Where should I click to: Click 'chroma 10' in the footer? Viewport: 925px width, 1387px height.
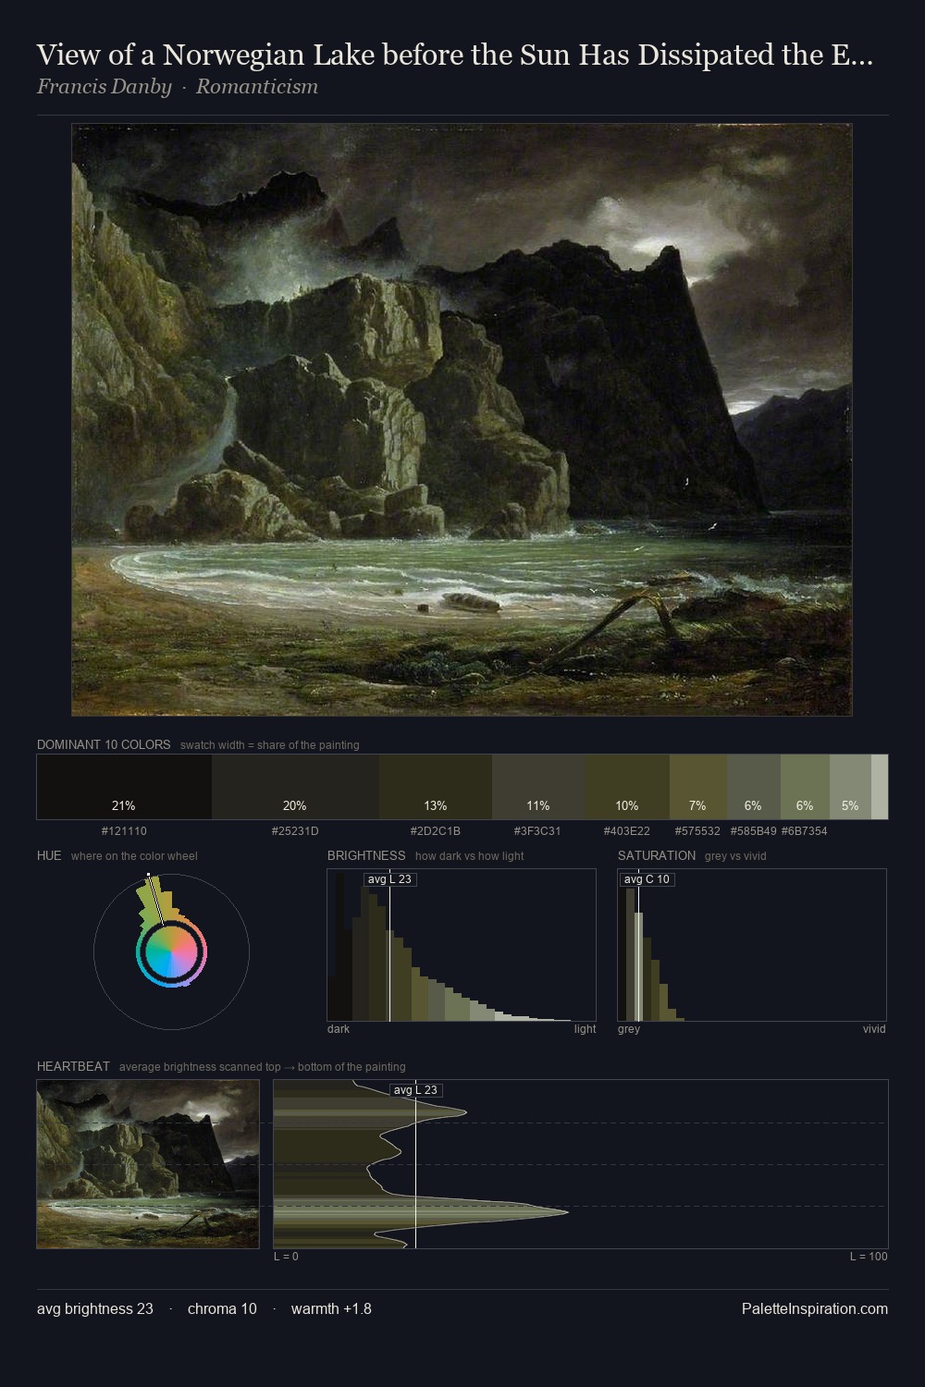click(x=222, y=1308)
